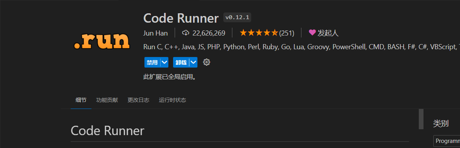This screenshot has width=460, height=148.
Task: Click the pink heart sponsor icon
Action: (x=312, y=33)
